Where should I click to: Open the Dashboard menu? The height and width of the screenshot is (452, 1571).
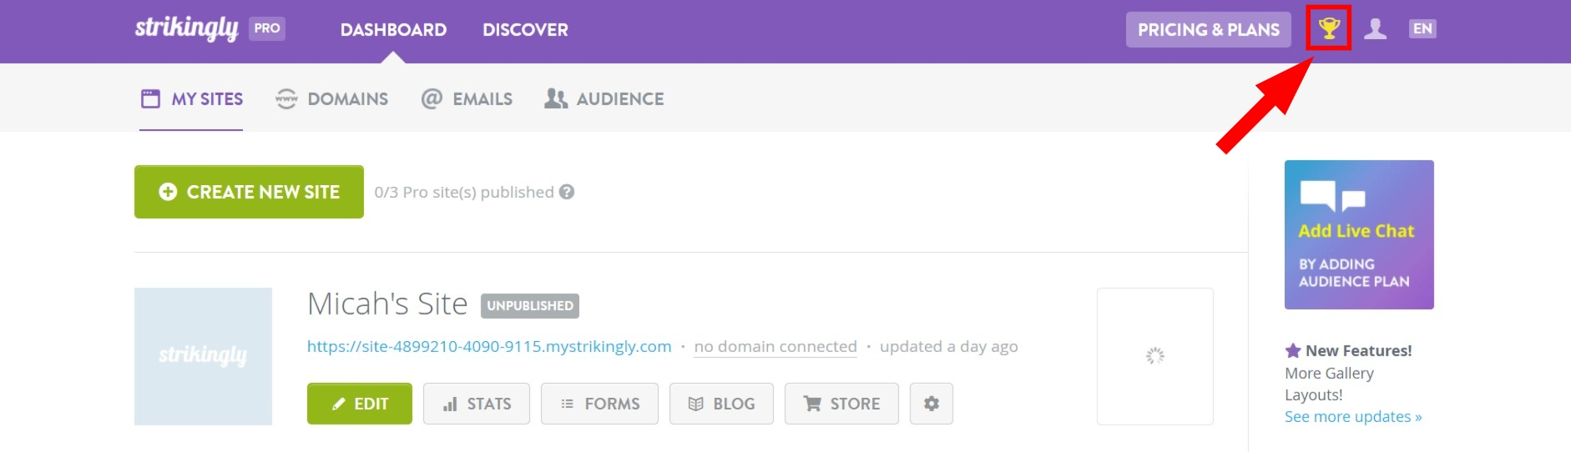tap(393, 30)
